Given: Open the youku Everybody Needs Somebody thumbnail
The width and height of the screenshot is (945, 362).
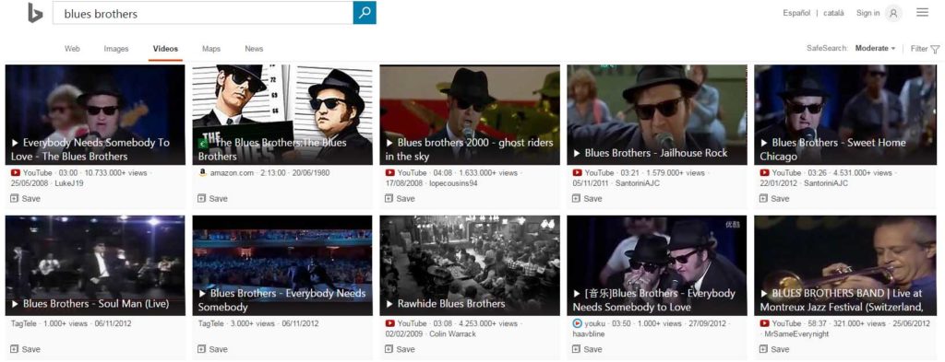Looking at the screenshot, I should tap(657, 265).
